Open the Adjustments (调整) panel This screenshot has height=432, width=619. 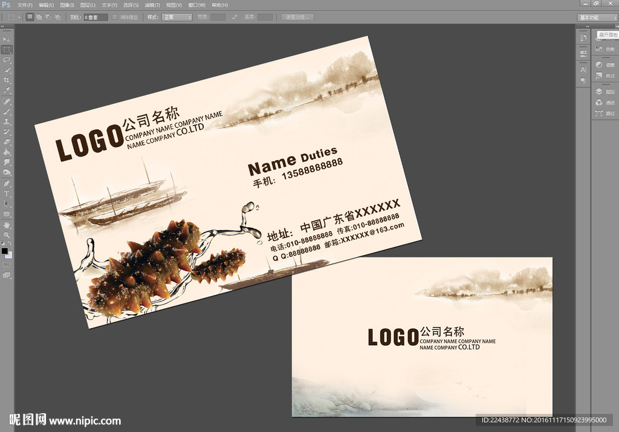tap(605, 65)
